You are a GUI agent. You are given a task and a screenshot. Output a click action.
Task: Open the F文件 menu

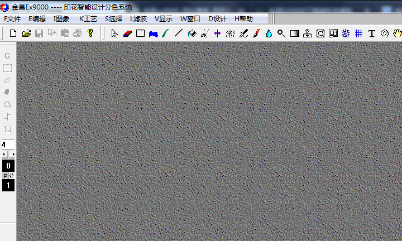pyautogui.click(x=12, y=19)
